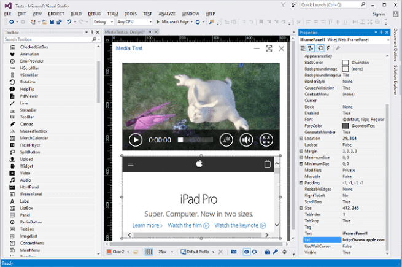
Task: Click the browser Refresh icon beside Microsoft Edge
Action: 198,22
